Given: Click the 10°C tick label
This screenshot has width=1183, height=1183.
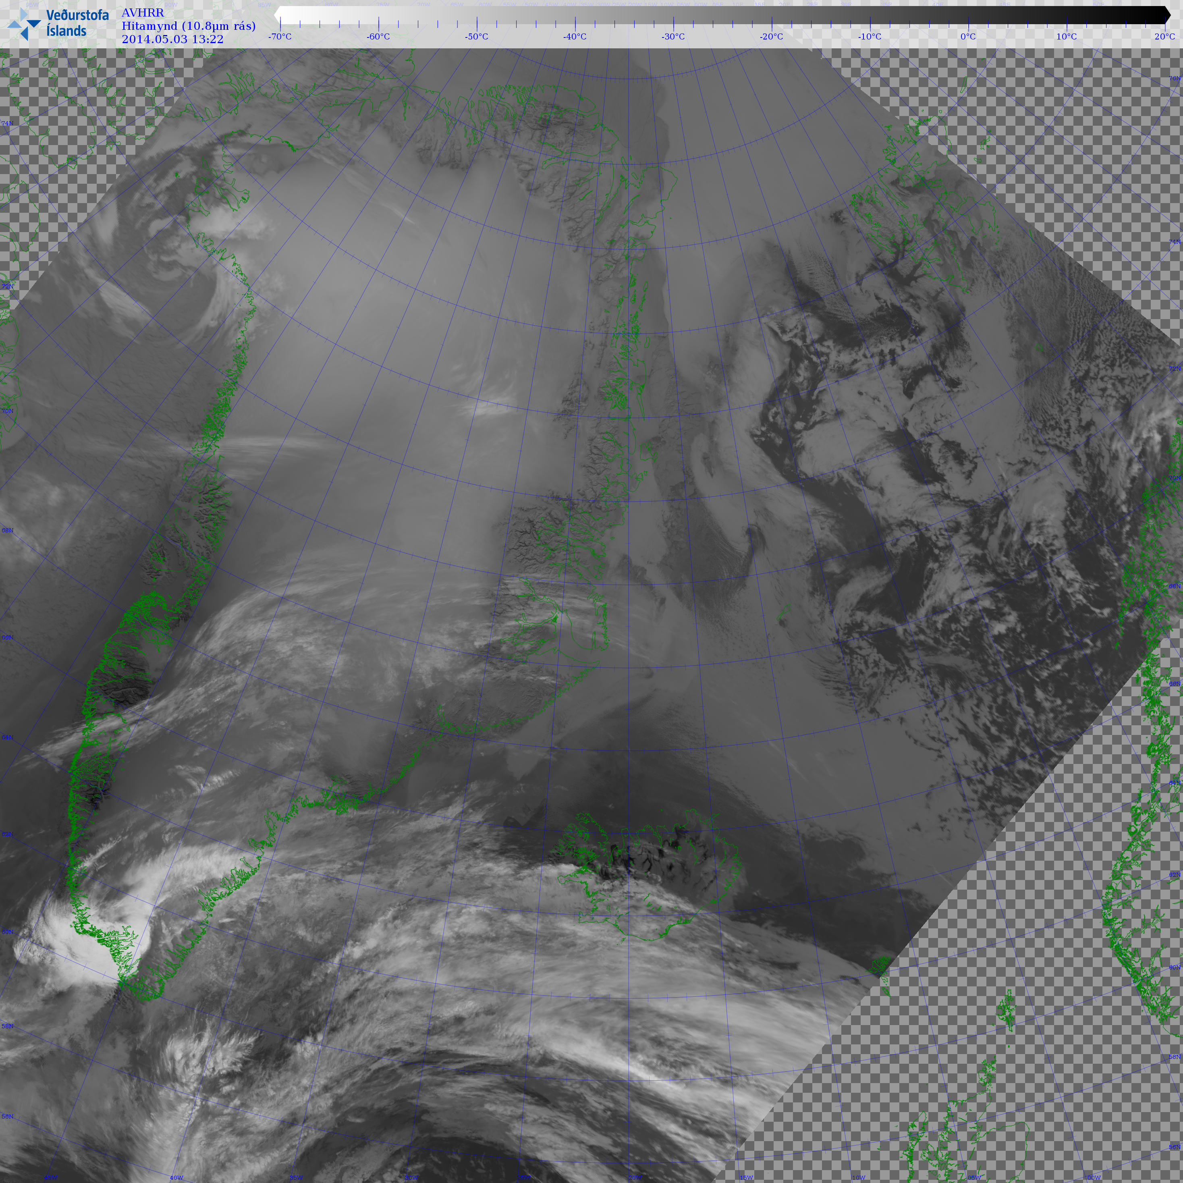Looking at the screenshot, I should click(x=1066, y=37).
